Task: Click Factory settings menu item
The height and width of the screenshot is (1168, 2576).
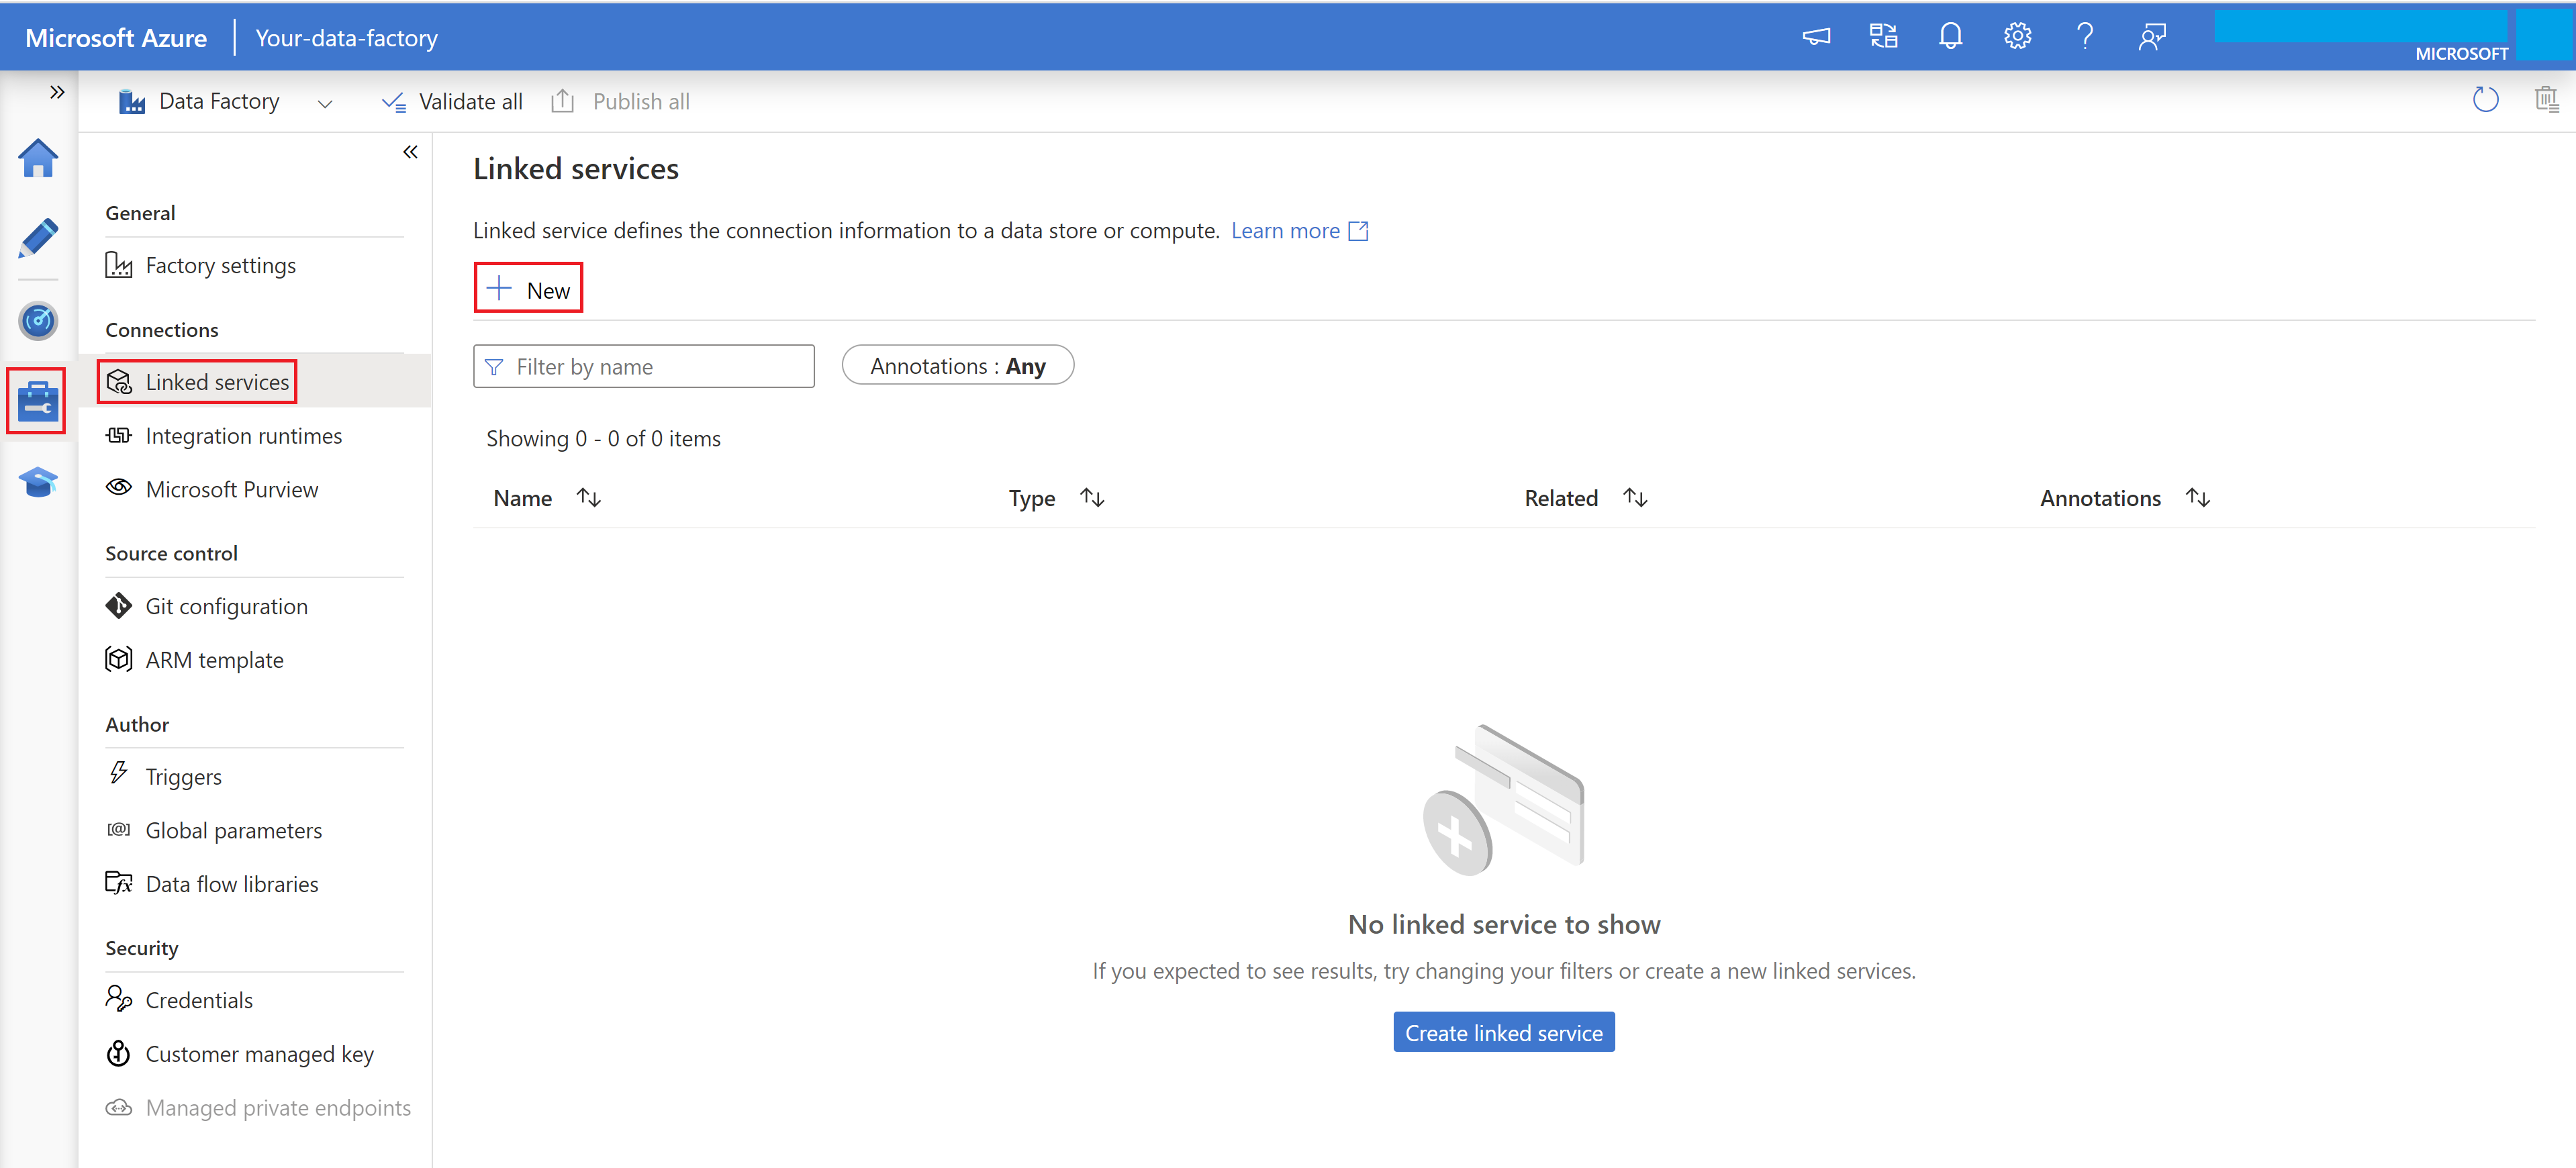Action: (x=222, y=263)
